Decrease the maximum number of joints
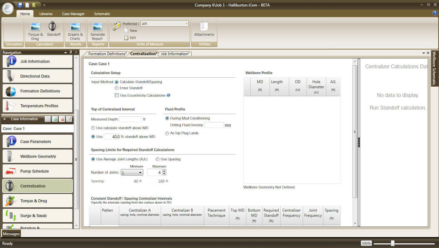Screen dimensions: 439x248 click(164, 174)
